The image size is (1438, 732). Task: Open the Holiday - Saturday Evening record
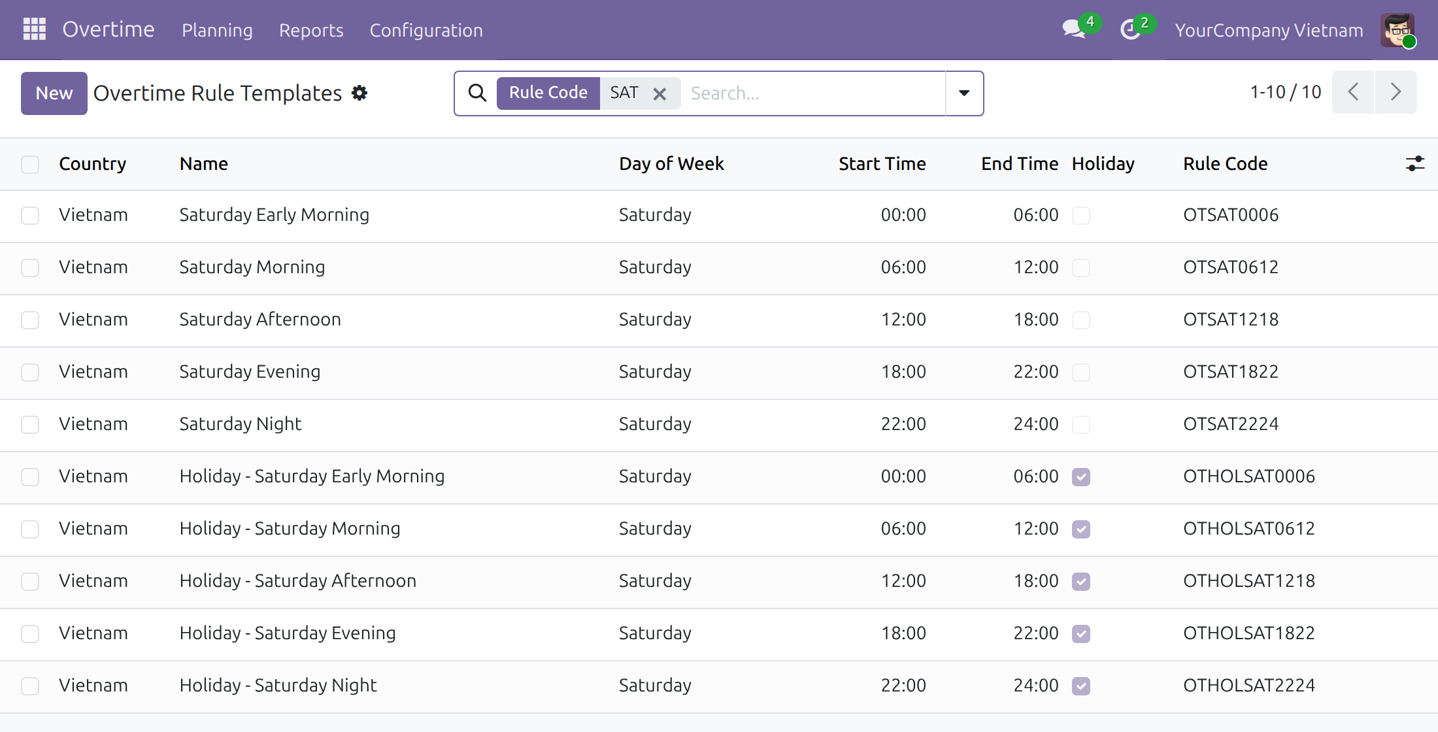coord(288,633)
